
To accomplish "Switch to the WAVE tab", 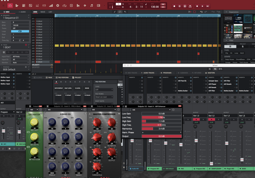I will 43,12.
